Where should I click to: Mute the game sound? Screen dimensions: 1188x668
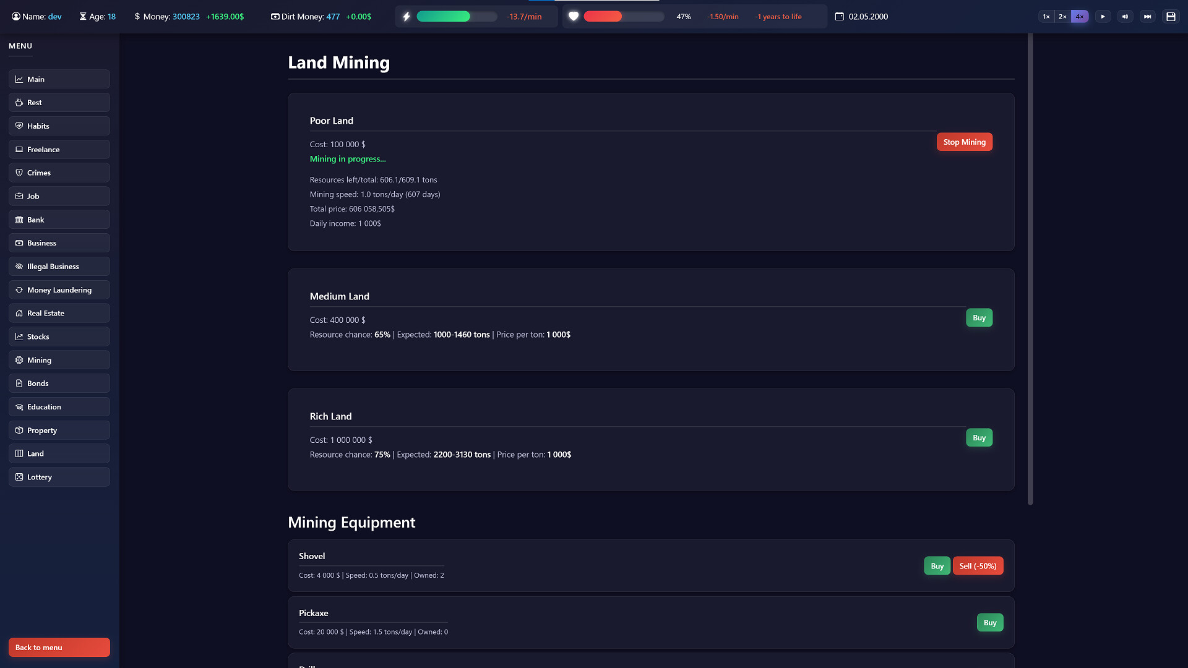tap(1126, 16)
